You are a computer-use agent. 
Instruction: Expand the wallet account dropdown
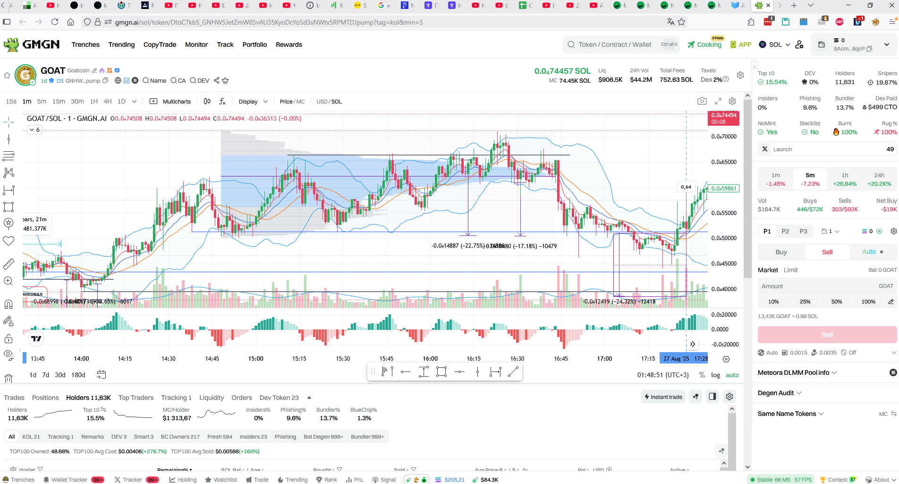click(887, 44)
